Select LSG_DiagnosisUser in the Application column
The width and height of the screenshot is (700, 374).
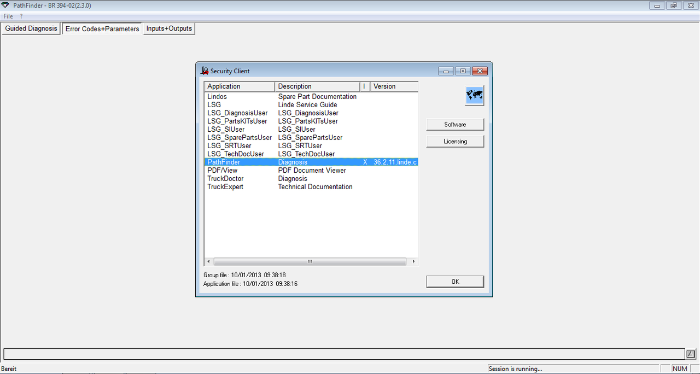pos(237,113)
